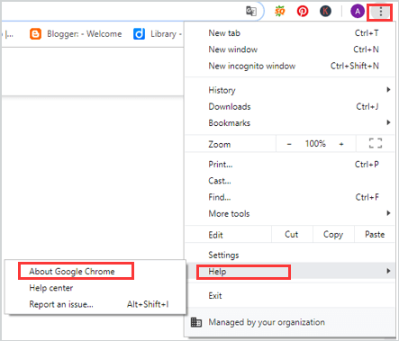Screen dimensions: 399x341
Task: Expand Help submenu arrow
Action: click(388, 271)
